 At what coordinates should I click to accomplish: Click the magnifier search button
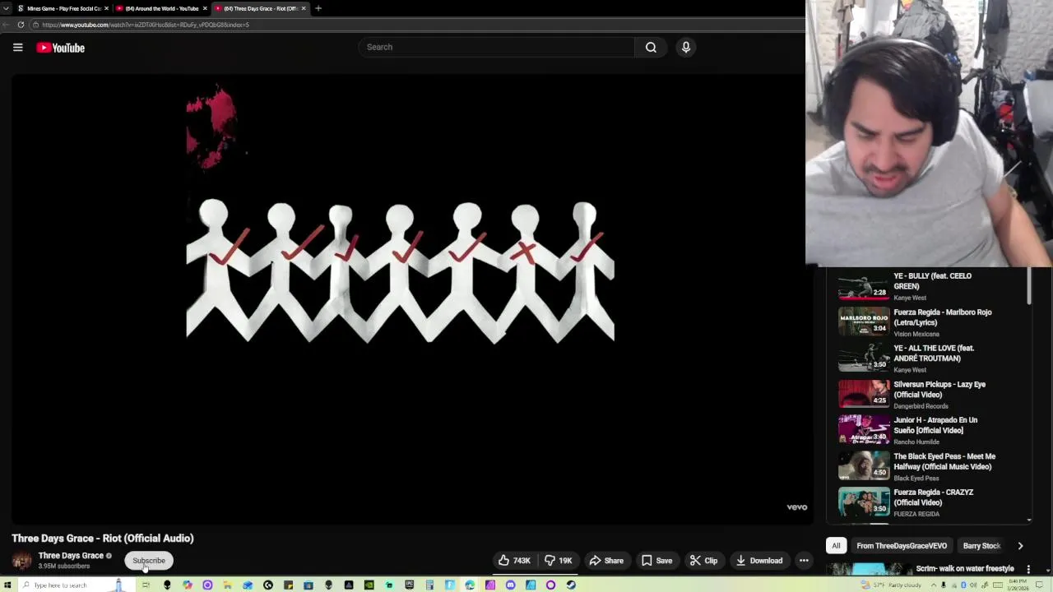(x=651, y=47)
